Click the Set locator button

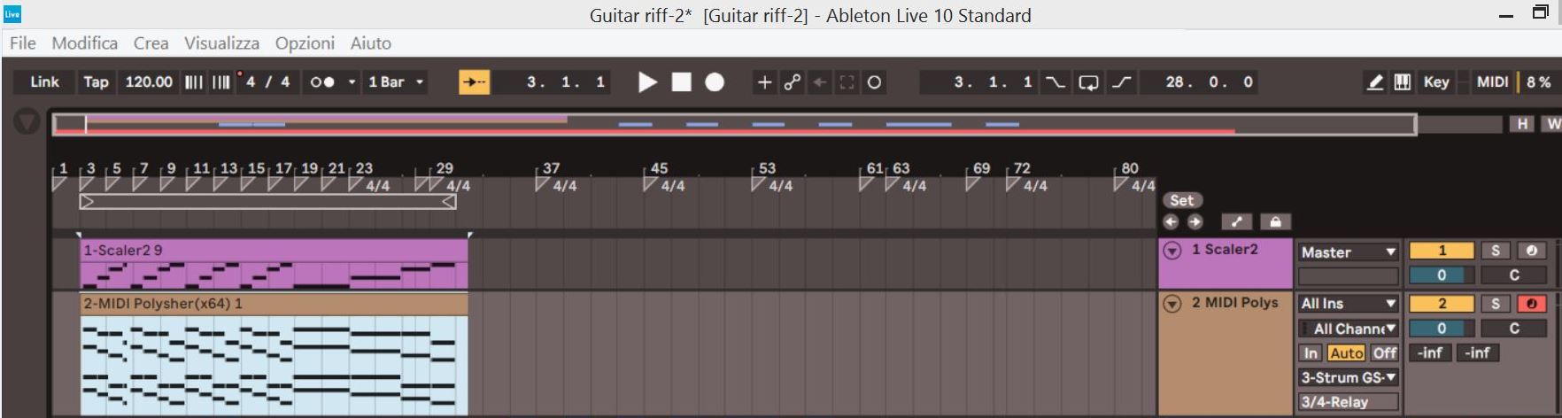pos(1182,201)
